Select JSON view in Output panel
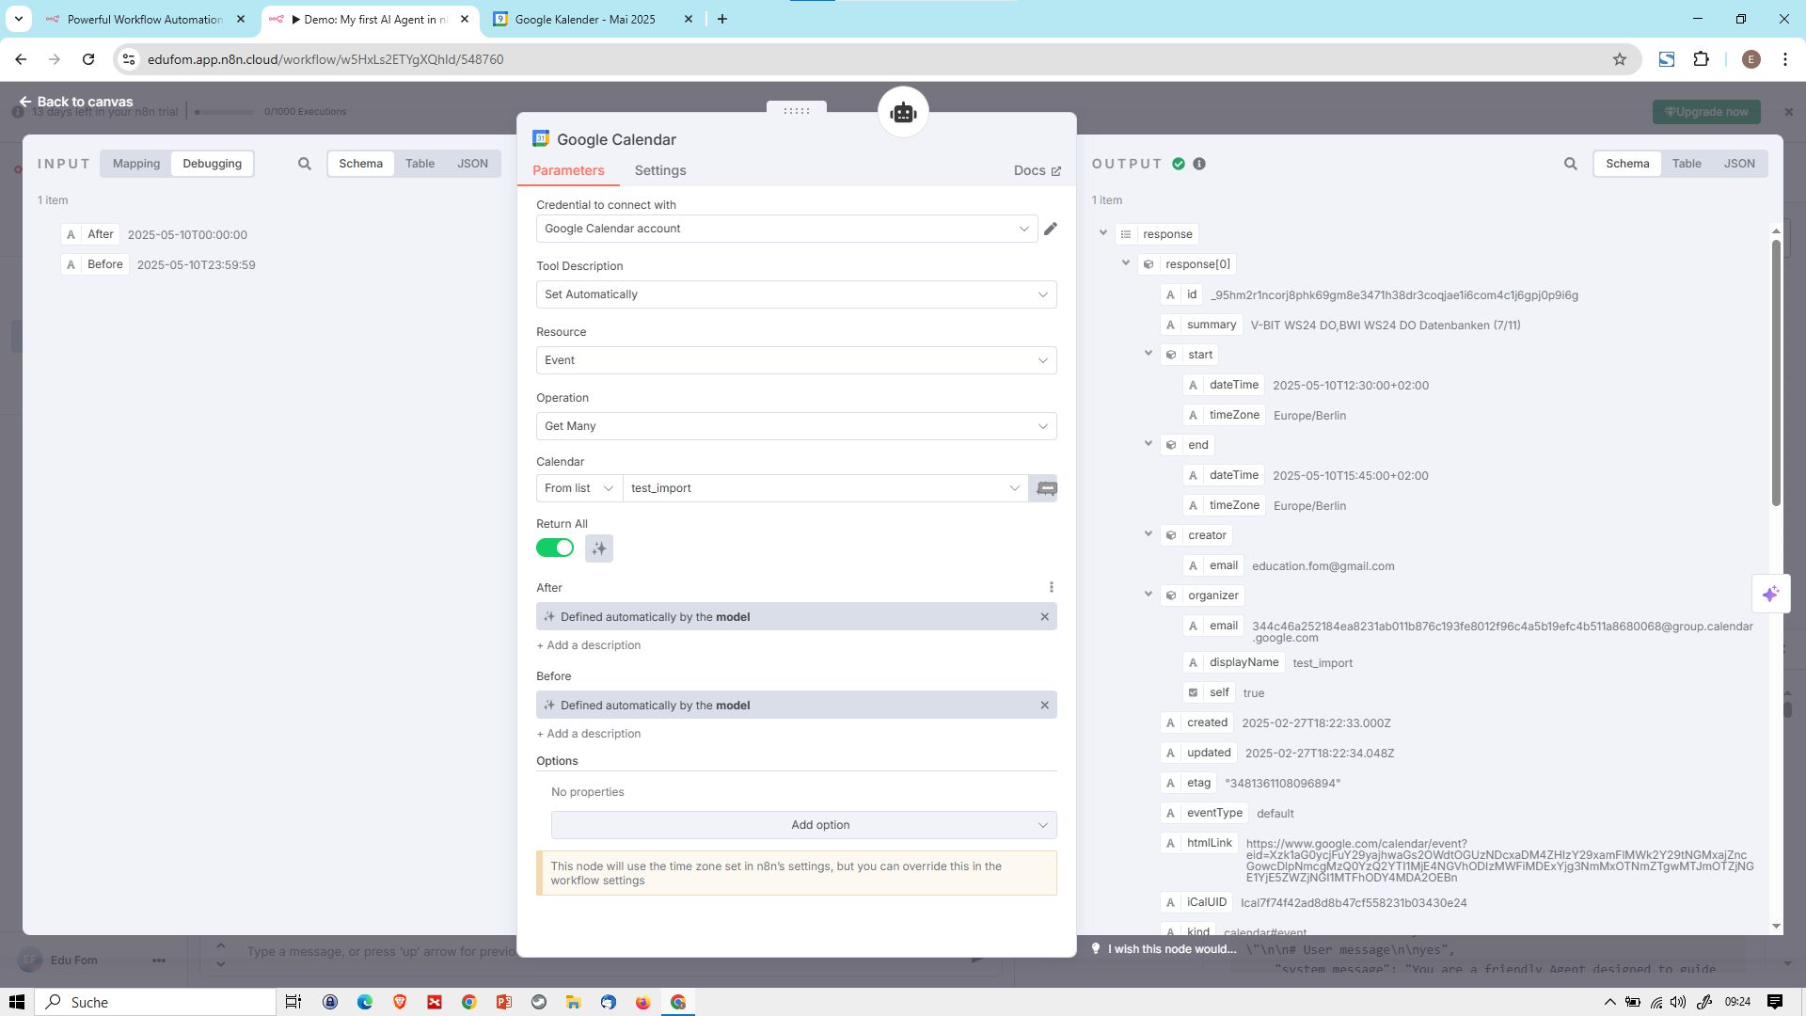Image resolution: width=1806 pixels, height=1016 pixels. pos(1739,164)
